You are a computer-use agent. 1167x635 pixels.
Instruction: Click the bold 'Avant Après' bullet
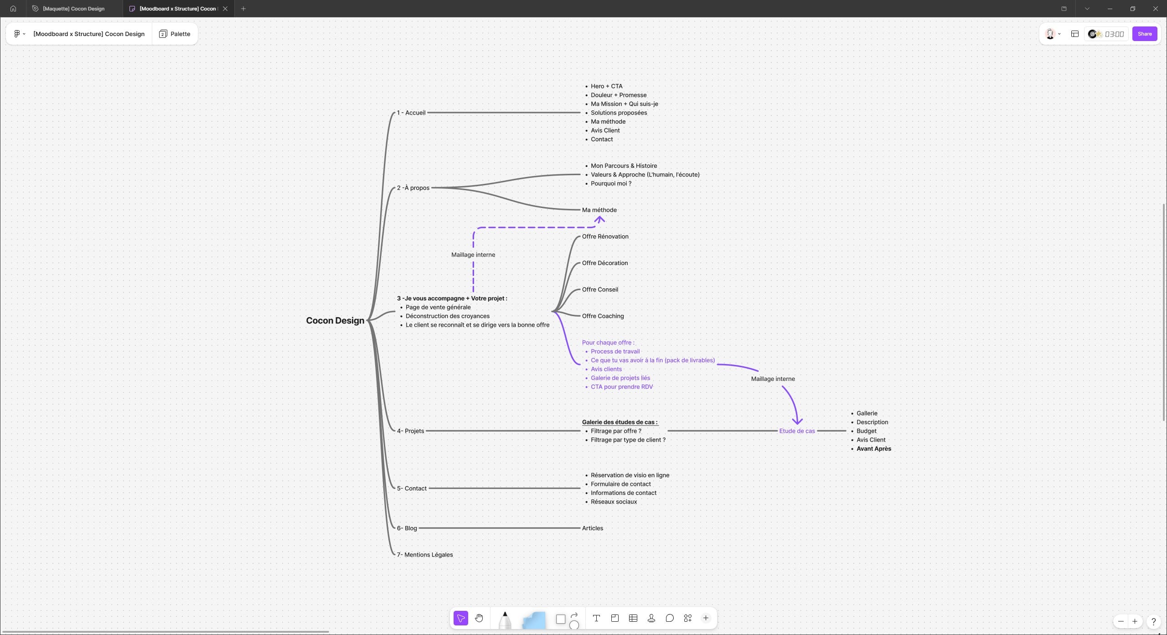[x=873, y=448]
